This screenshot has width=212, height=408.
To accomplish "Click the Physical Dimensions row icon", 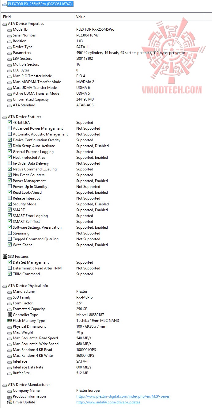I will tap(10, 327).
